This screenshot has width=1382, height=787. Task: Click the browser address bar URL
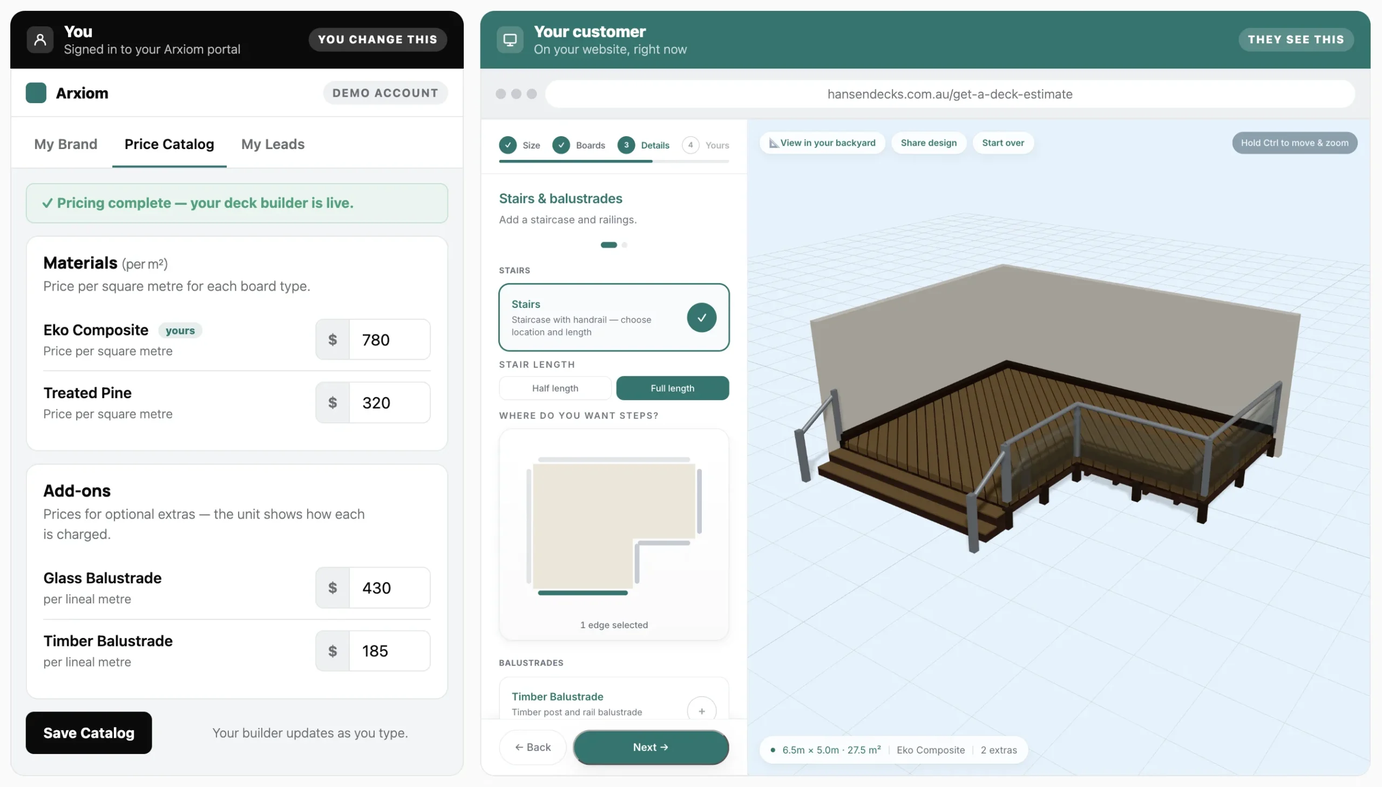click(x=950, y=94)
